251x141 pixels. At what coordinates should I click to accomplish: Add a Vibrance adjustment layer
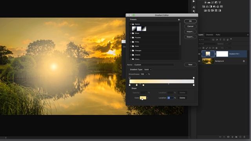point(220,2)
